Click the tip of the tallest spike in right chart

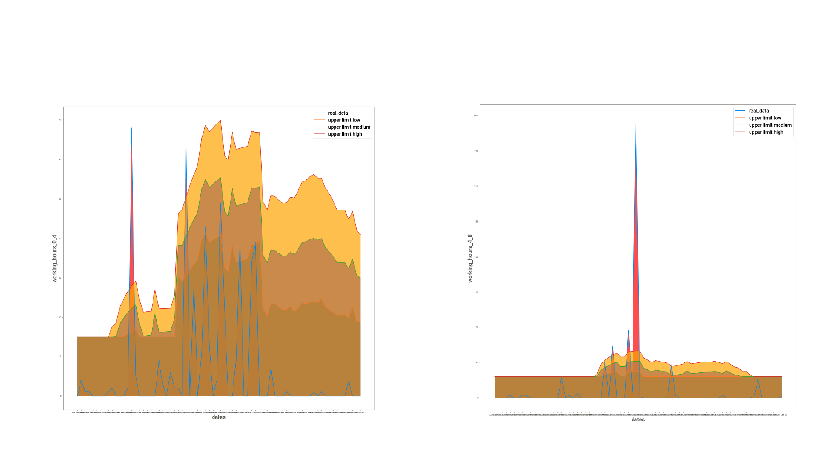636,119
